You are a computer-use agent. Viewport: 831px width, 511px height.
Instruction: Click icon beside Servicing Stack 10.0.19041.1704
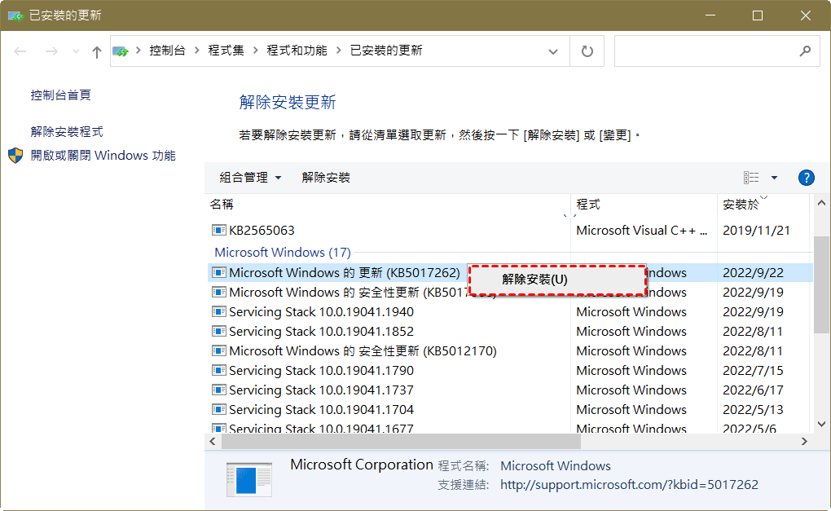[x=218, y=410]
